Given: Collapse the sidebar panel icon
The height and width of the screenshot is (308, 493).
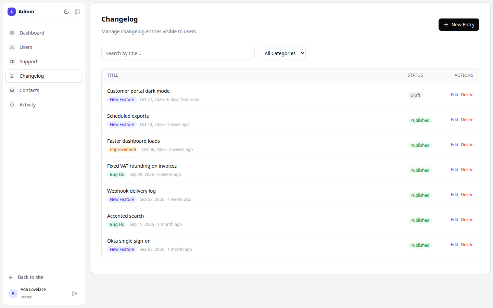Looking at the screenshot, I should pos(77,12).
